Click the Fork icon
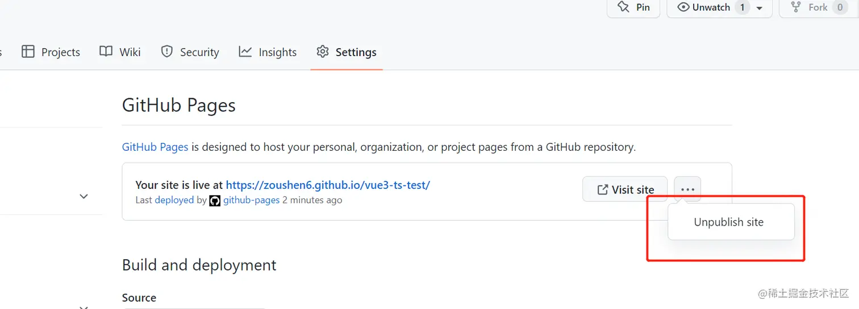Viewport: 859px width, 309px height. click(x=797, y=7)
